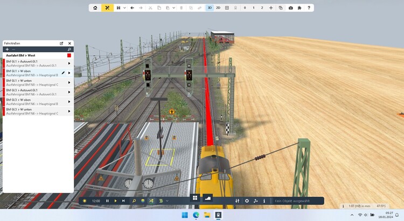The height and width of the screenshot is (221, 404).
Task: Select camera preset 2
Action: point(262,8)
